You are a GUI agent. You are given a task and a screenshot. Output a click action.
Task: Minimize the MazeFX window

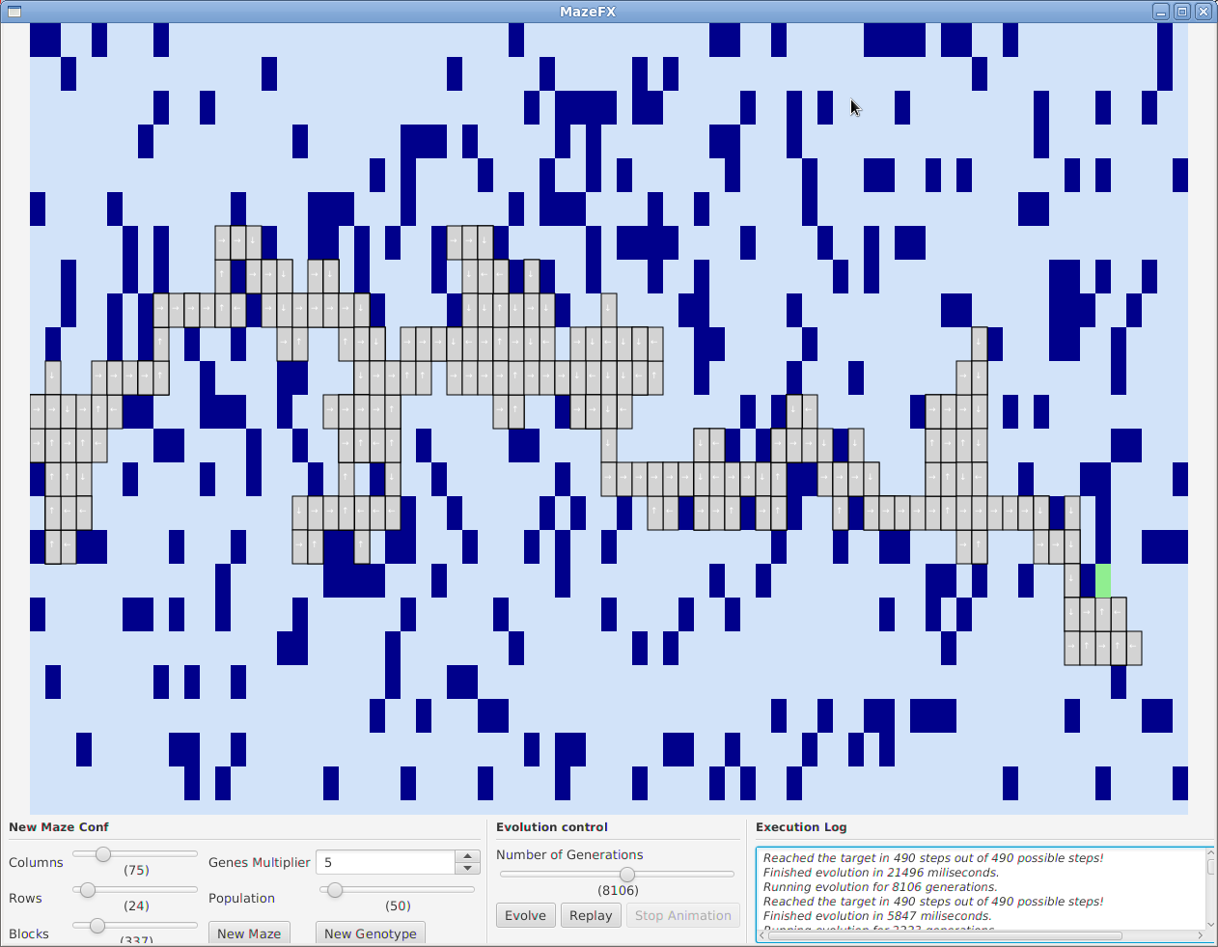[1161, 12]
